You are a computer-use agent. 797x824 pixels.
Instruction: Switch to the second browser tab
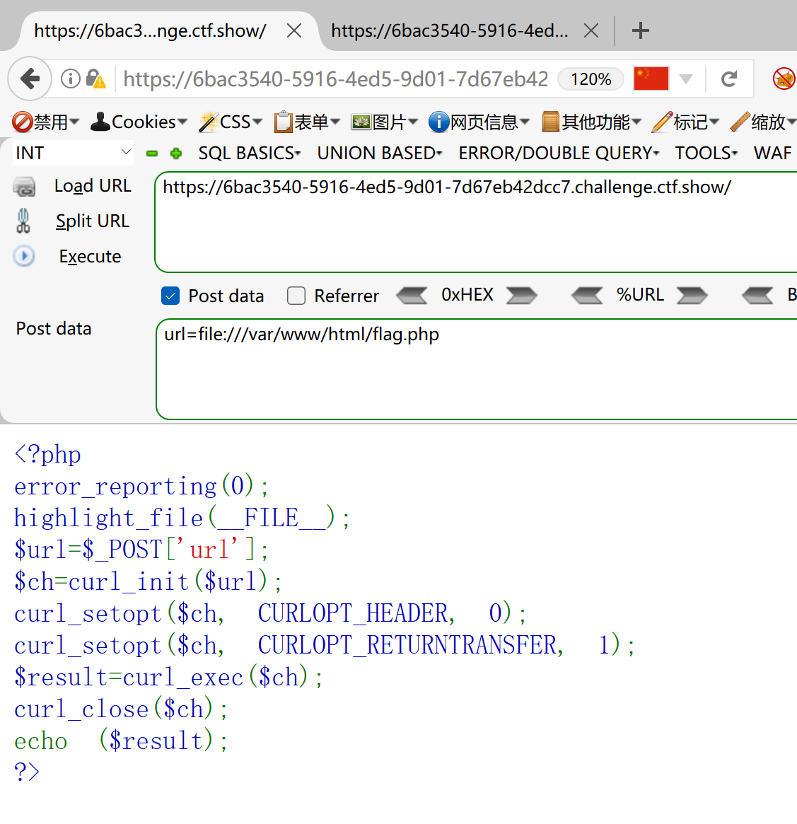pyautogui.click(x=450, y=30)
